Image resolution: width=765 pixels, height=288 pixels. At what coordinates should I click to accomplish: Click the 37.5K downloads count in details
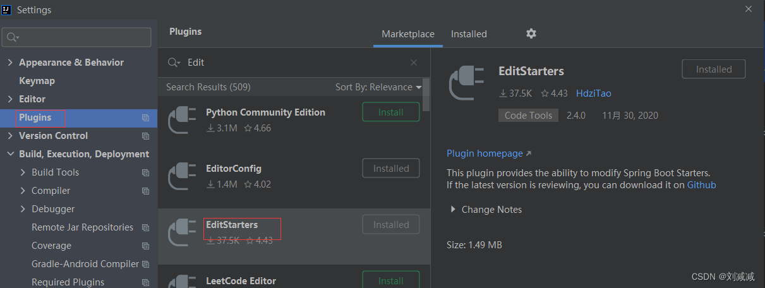pos(515,93)
